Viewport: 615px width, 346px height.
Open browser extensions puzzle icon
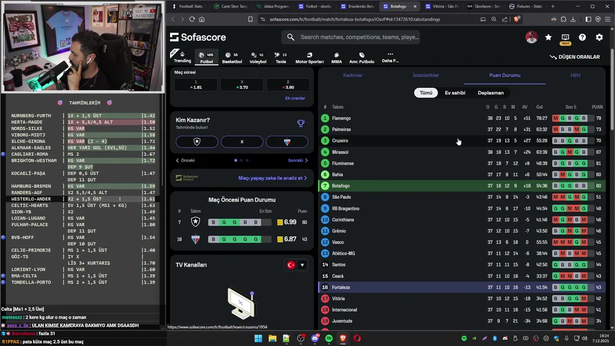pos(563,19)
